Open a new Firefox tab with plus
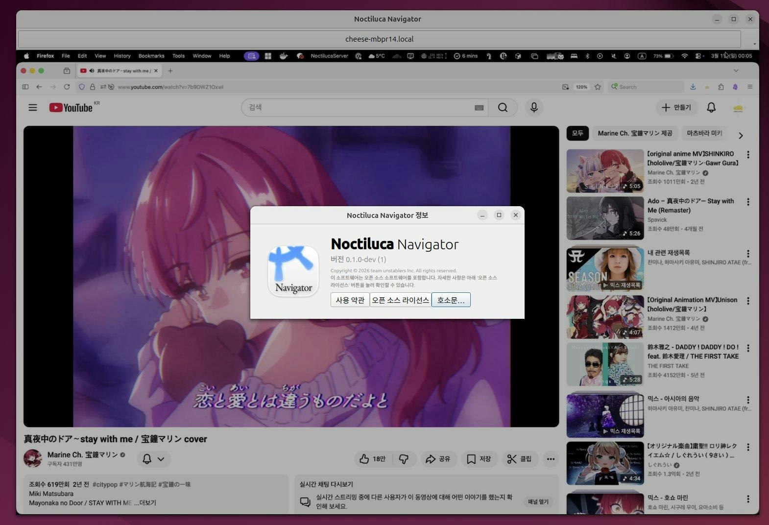The width and height of the screenshot is (769, 525). 170,71
